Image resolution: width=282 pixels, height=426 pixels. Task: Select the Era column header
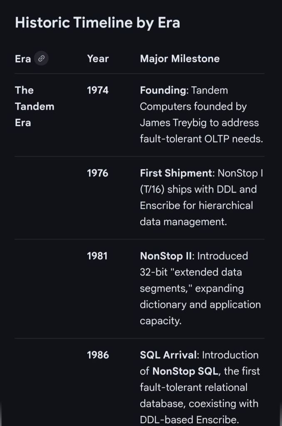tap(23, 59)
